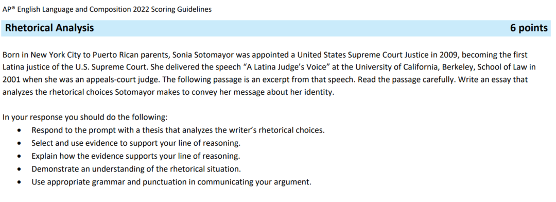Click the 'Rhetorical Analysis' section heading
The height and width of the screenshot is (202, 556).
pos(49,28)
